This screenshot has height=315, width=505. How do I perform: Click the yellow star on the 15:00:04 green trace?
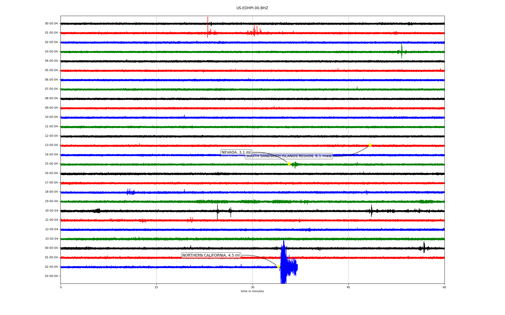click(289, 164)
